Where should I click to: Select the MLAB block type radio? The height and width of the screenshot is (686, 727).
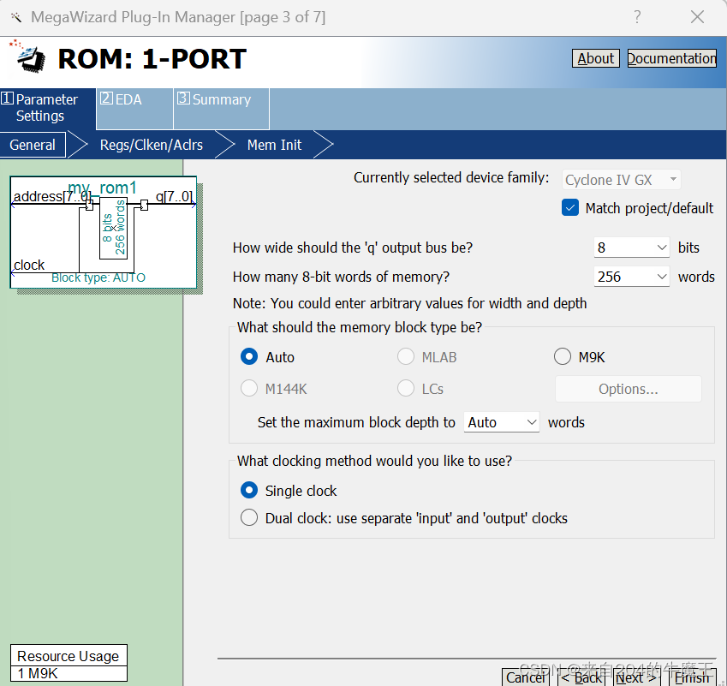[406, 356]
